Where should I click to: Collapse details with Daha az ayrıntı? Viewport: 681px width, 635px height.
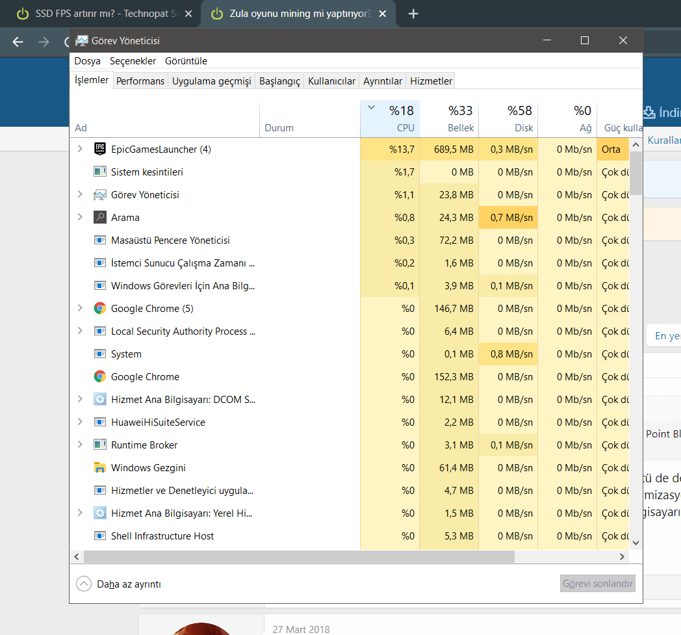point(118,584)
